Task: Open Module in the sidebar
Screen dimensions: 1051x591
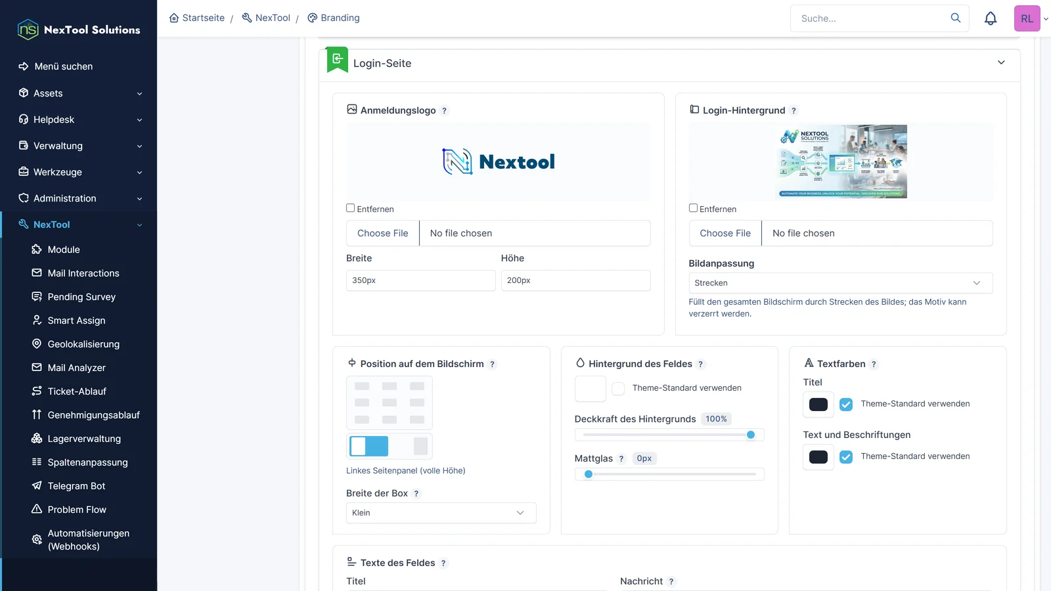Action: pyautogui.click(x=64, y=250)
